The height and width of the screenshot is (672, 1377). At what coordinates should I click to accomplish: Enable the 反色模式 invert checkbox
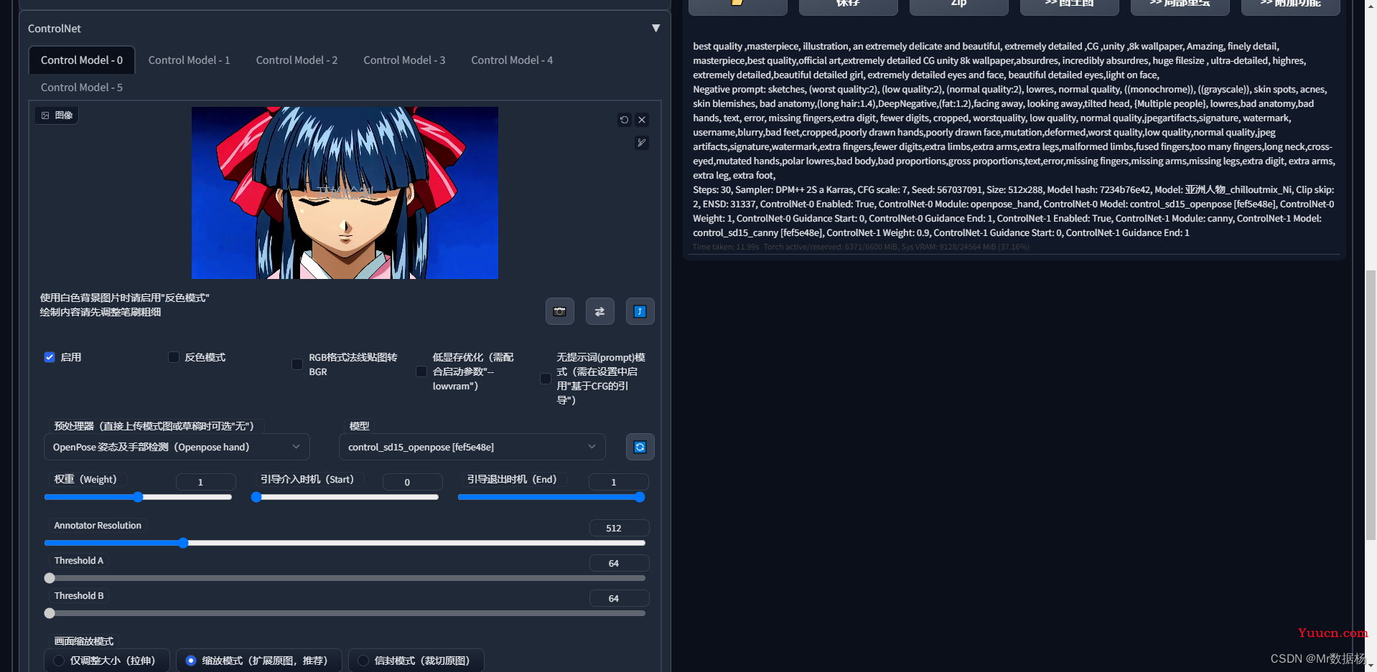click(x=174, y=357)
